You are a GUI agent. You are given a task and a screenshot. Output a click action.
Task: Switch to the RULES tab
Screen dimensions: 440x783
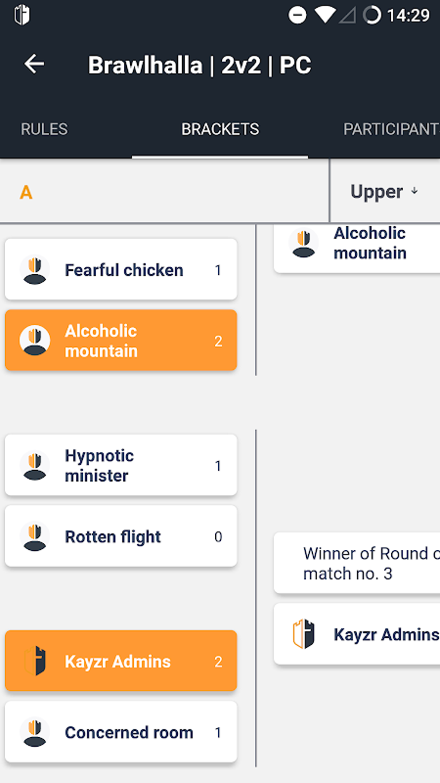coord(44,129)
